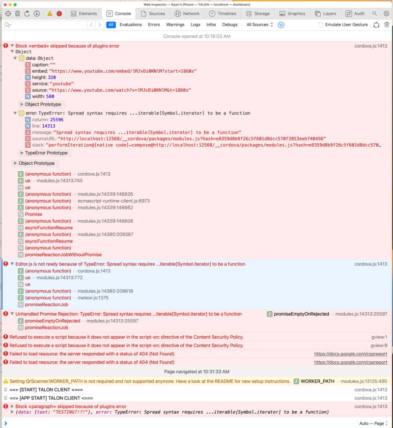Open the first docs.google.com/cspreport link
This screenshot has height=428, width=393.
[x=350, y=354]
